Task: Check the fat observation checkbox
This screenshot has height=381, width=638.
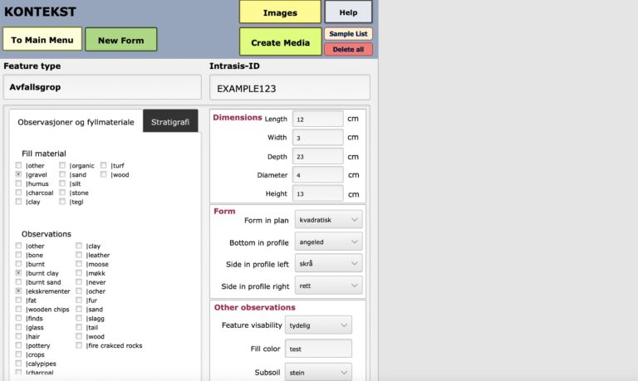Action: point(18,300)
